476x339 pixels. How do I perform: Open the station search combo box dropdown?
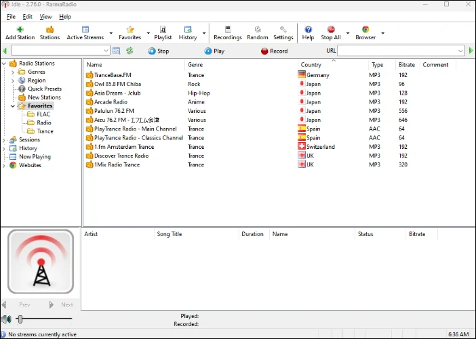point(106,51)
